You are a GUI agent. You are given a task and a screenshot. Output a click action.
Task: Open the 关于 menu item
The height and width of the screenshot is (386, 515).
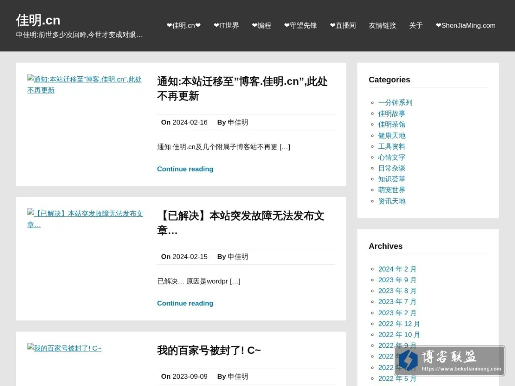[x=416, y=26]
